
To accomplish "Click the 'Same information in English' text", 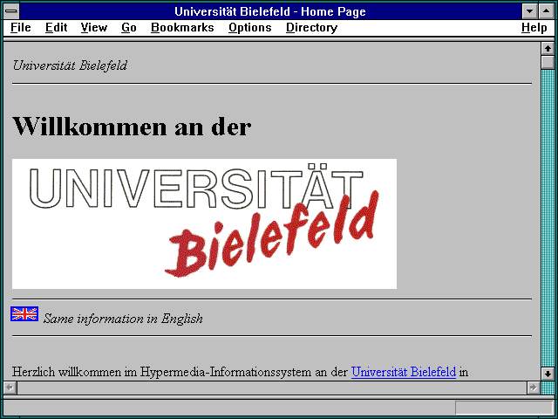I will pos(123,318).
